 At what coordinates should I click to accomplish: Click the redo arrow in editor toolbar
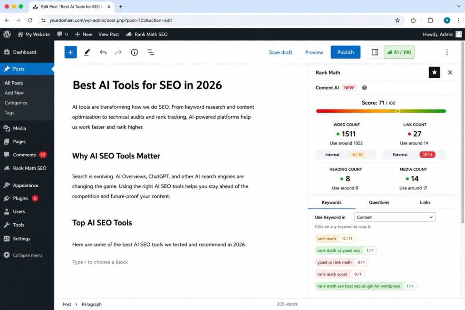pos(119,52)
